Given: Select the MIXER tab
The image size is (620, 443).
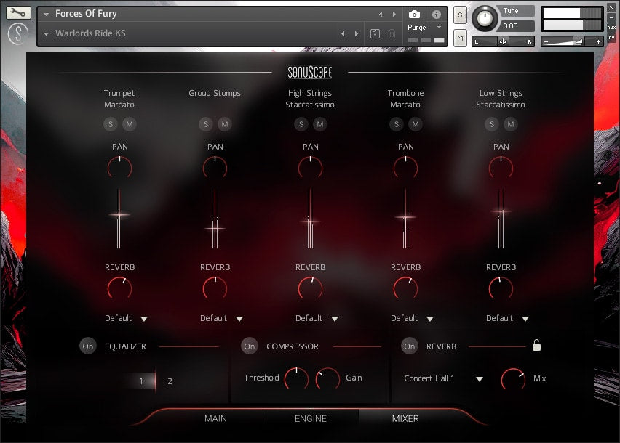Looking at the screenshot, I should point(405,418).
